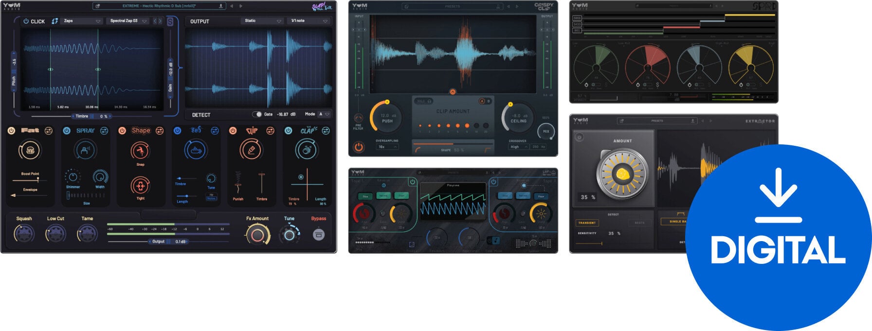Viewport: 872px width, 331px height.
Task: Open the Spectral Zap 03 dropdown
Action: point(128,21)
